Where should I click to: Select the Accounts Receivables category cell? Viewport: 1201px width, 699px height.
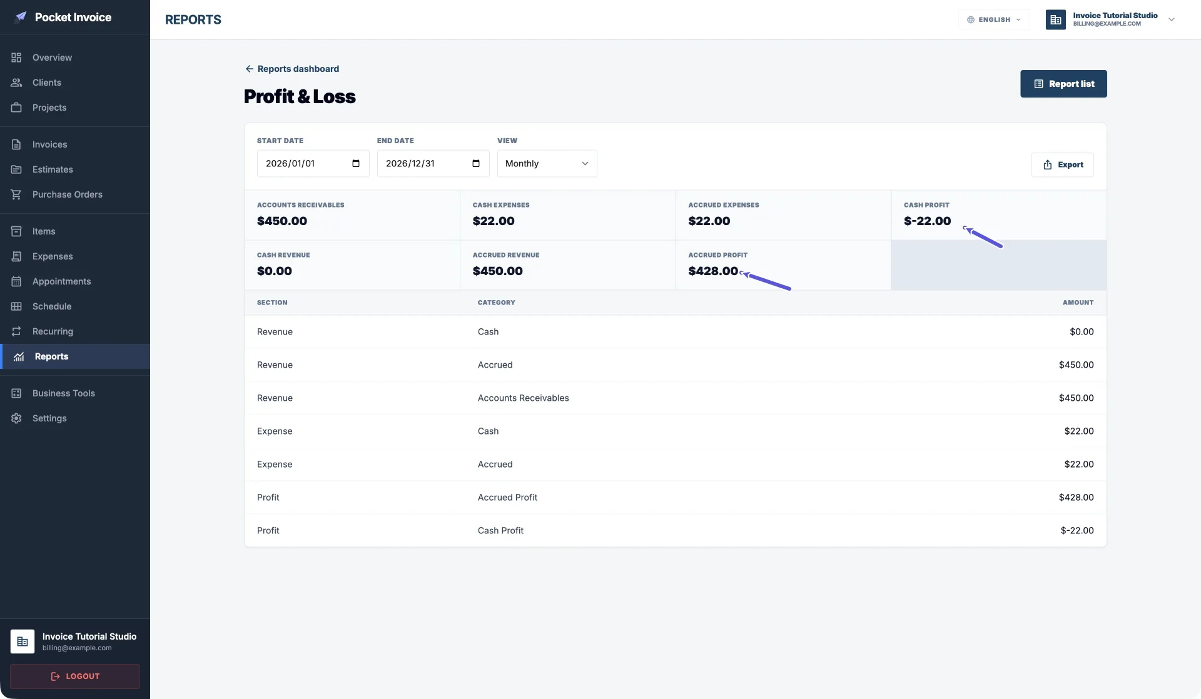coord(523,398)
